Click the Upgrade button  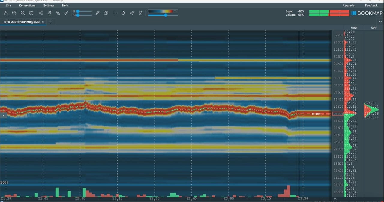coord(349,5)
